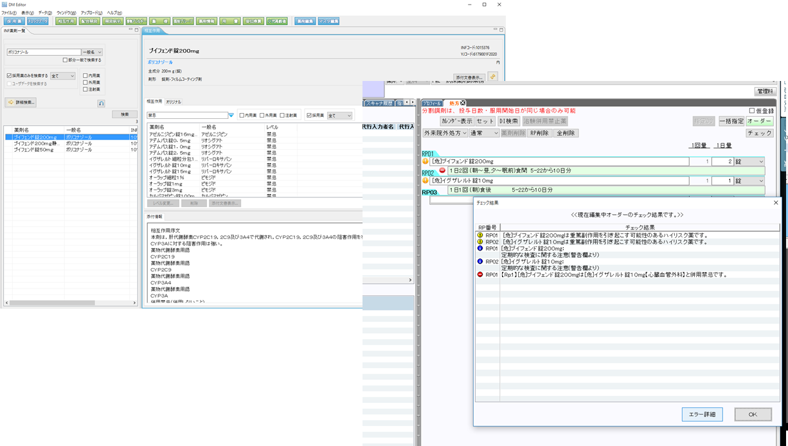Open the チェックデータ toolbar button
Image resolution: width=788 pixels, height=446 pixels.
tap(38, 21)
